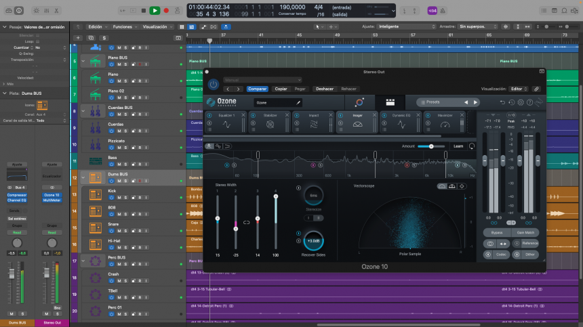Open Ozone help question mark icon
Viewport: 583px width, 327px height.
pyautogui.click(x=530, y=102)
